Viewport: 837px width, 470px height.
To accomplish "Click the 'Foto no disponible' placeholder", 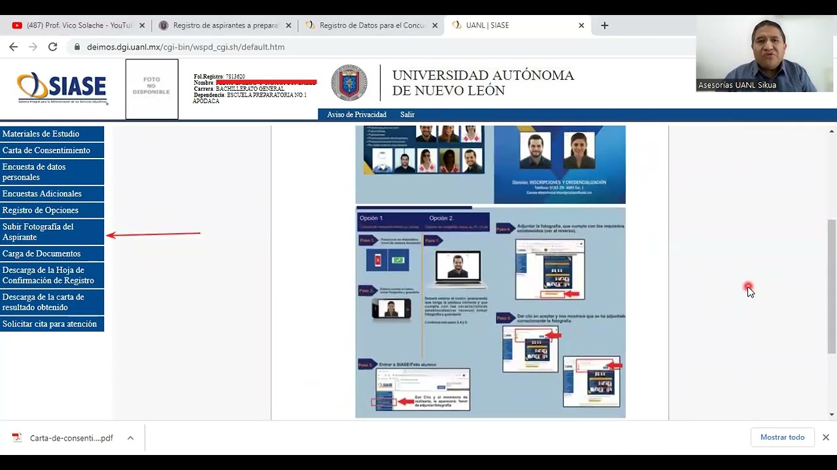I will pos(152,89).
